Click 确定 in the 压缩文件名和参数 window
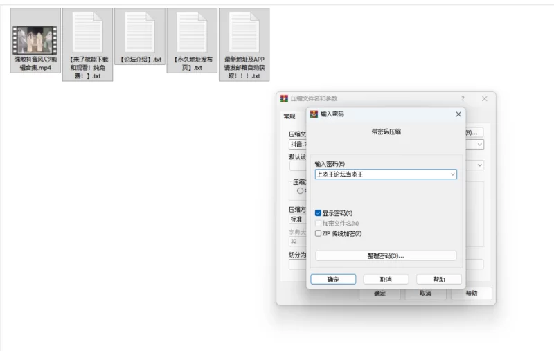 coord(379,294)
